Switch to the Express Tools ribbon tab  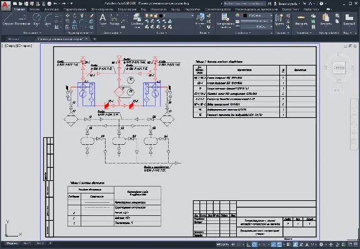[x=291, y=9]
